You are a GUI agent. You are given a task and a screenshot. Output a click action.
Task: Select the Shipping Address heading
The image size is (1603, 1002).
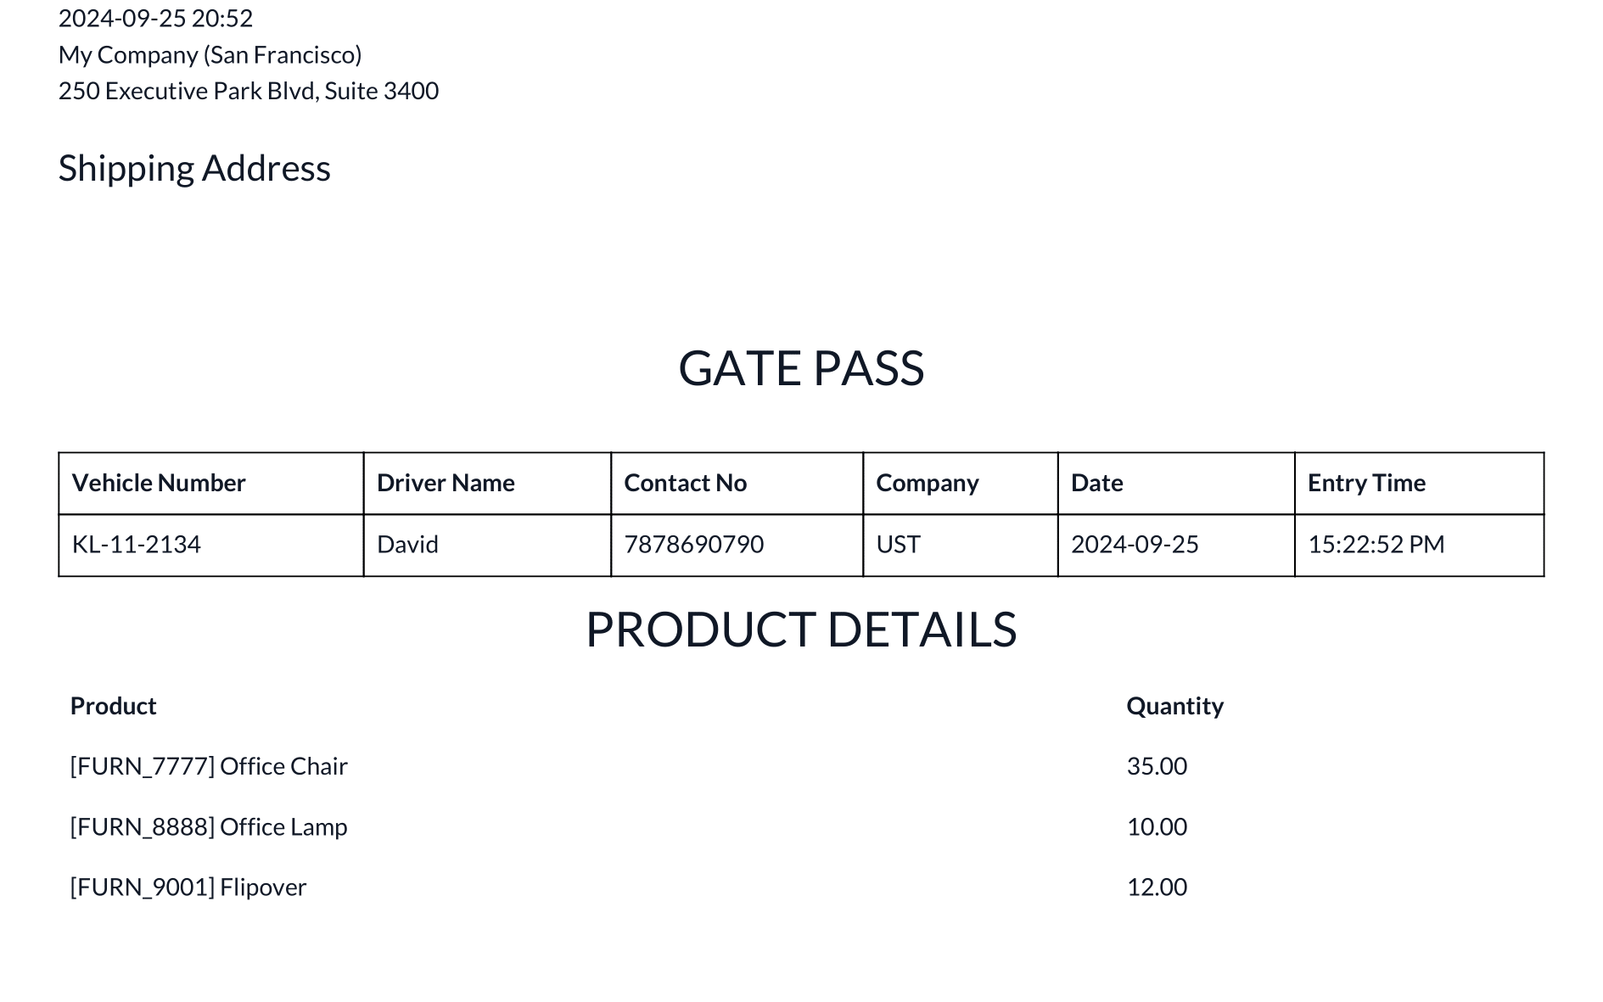pyautogui.click(x=194, y=168)
